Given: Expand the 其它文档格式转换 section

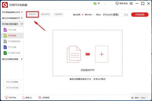Looking at the screenshot, I should (12, 59).
